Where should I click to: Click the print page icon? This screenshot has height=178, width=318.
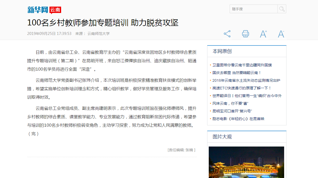pos(246,34)
